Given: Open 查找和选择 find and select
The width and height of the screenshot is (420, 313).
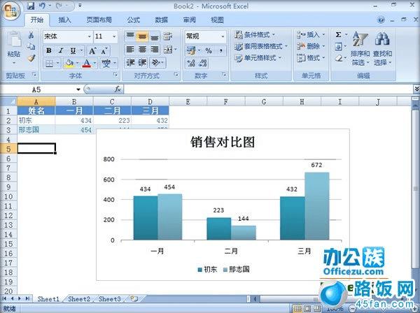Looking at the screenshot, I should pyautogui.click(x=382, y=49).
